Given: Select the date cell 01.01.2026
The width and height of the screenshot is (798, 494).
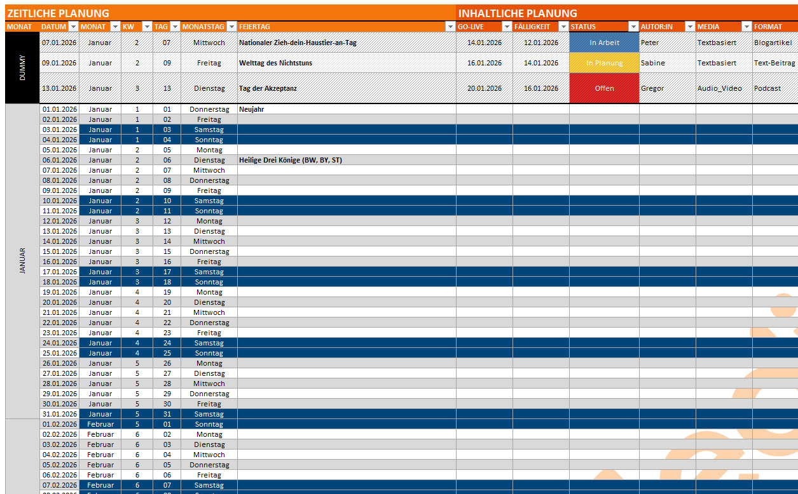Looking at the screenshot, I should 59,109.
